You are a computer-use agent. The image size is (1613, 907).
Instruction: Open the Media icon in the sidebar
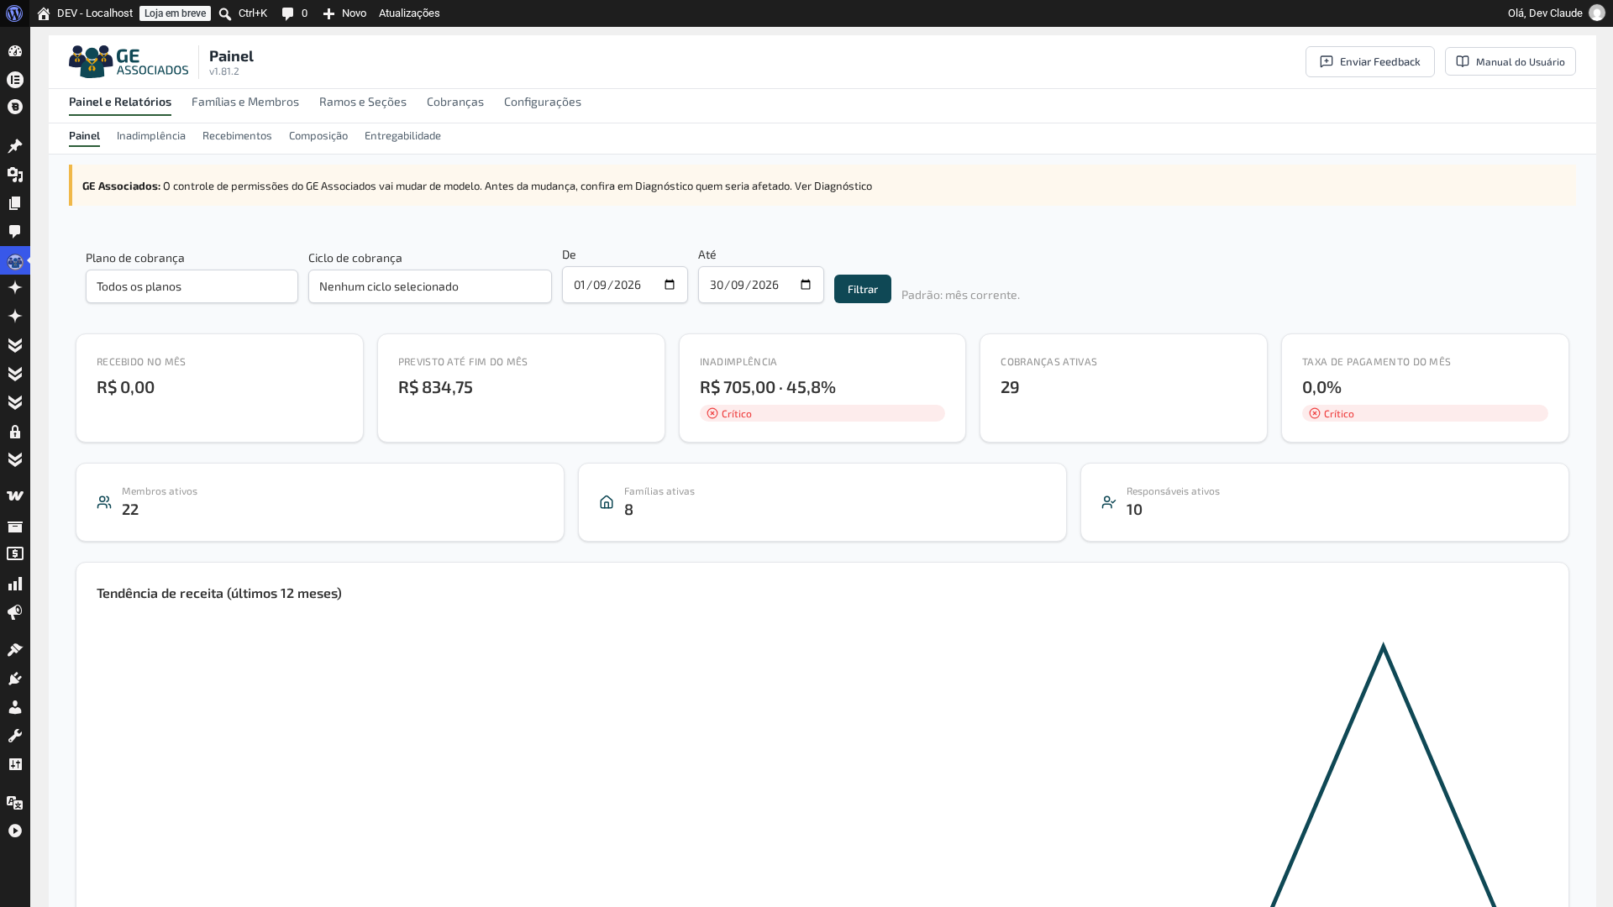tap(15, 175)
